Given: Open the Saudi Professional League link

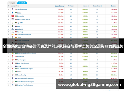Looking at the screenshot, I should pos(25,82).
